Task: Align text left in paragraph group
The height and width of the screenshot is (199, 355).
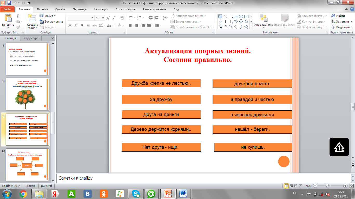Action: pos(130,25)
